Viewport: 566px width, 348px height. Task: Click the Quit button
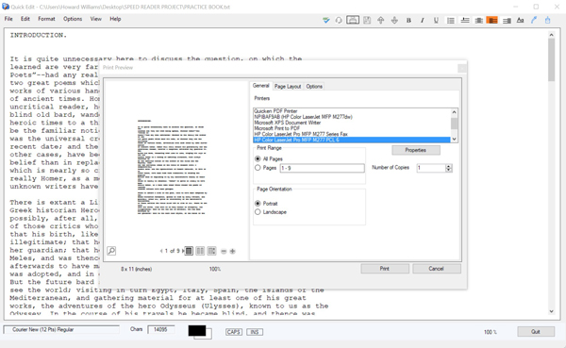(x=536, y=332)
